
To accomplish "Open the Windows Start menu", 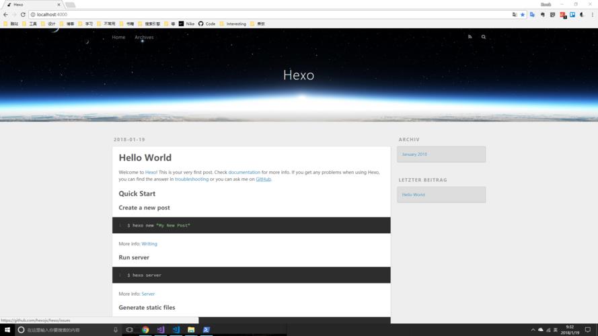I will [x=7, y=330].
